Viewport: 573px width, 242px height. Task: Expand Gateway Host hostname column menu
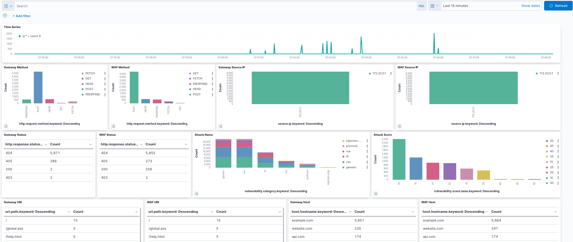click(x=350, y=212)
